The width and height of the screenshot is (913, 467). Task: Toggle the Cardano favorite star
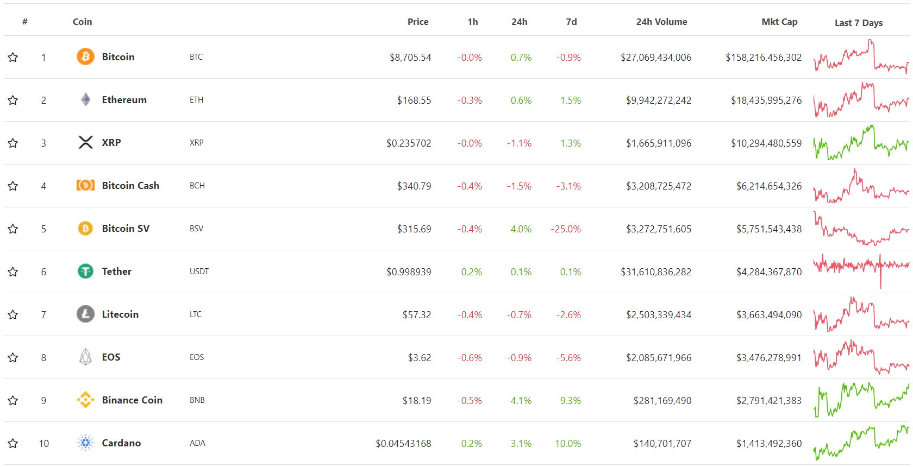pyautogui.click(x=13, y=443)
